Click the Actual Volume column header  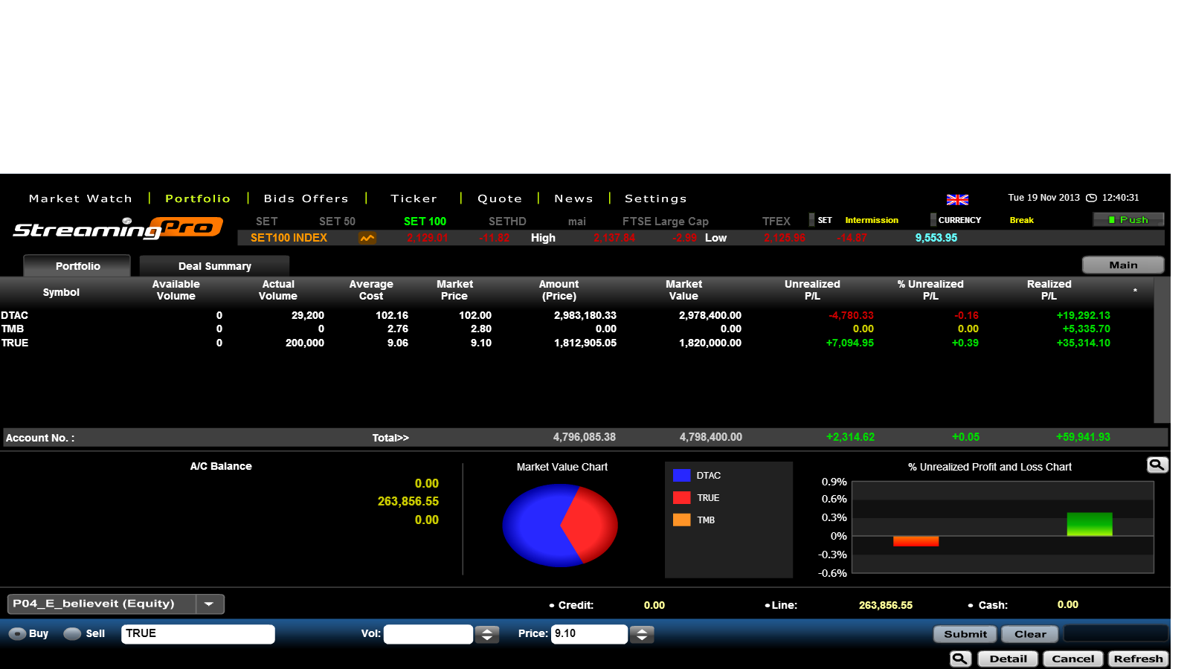point(278,290)
